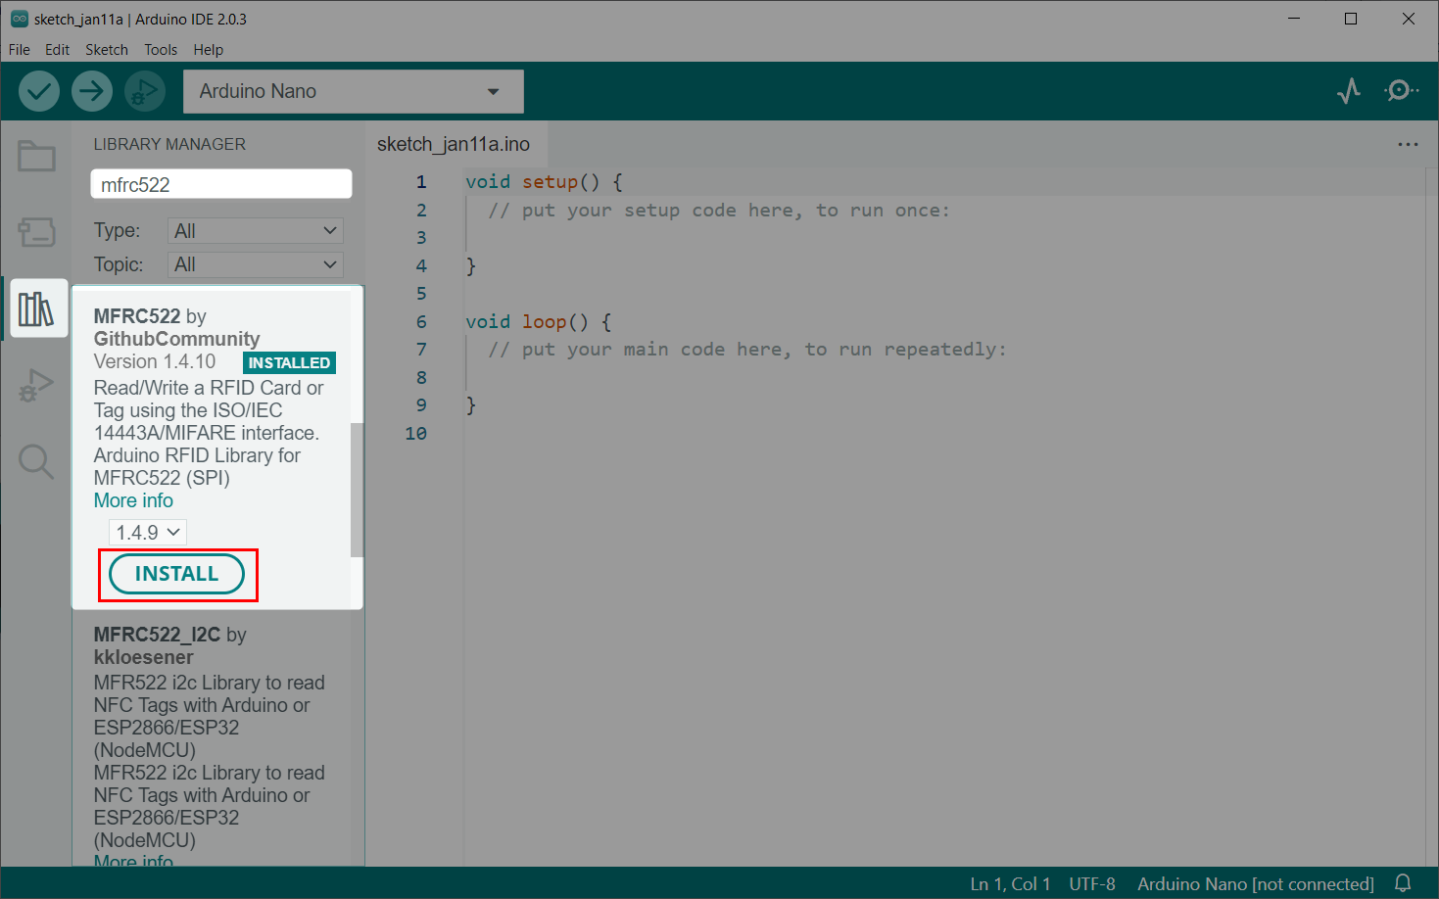Screen dimensions: 1439x899
Task: Open the Edit menu
Action: click(x=57, y=49)
